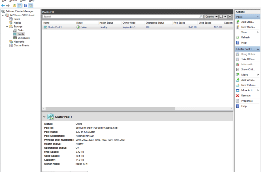Click the Physical Disk Numbers value

pyautogui.click(x=100, y=140)
